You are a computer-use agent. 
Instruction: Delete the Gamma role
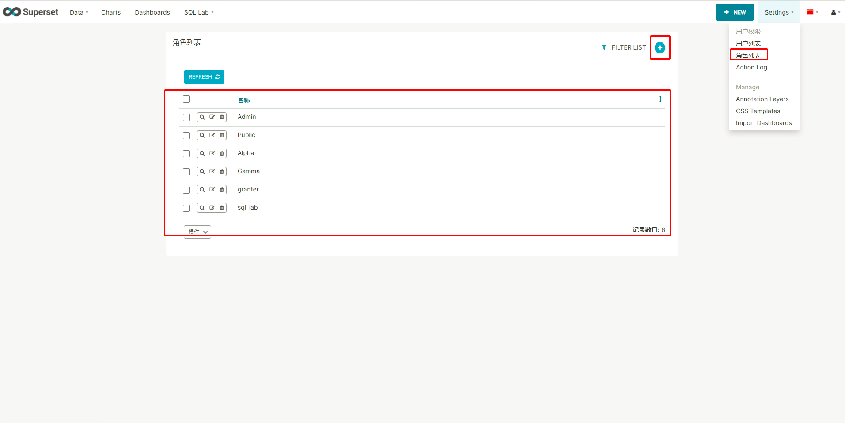point(222,171)
